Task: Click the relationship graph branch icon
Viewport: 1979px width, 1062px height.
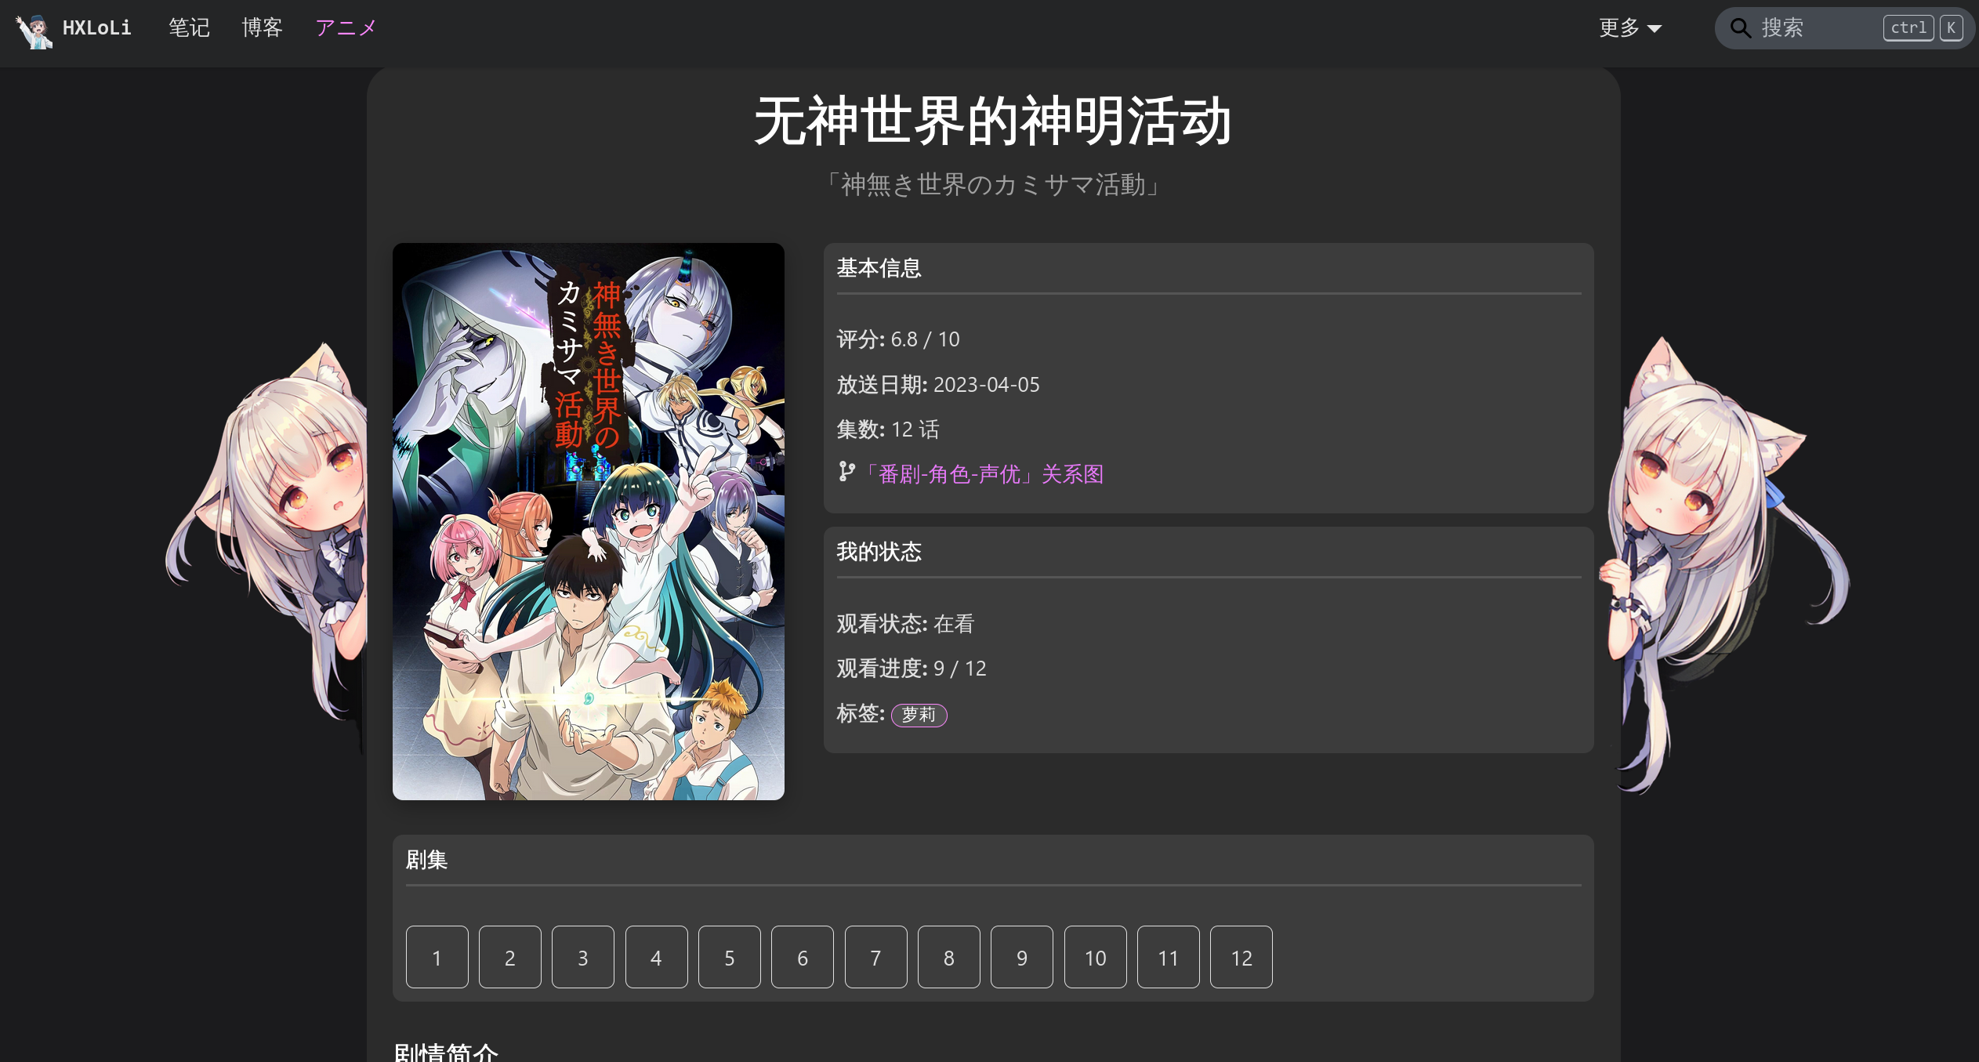Action: coord(846,472)
